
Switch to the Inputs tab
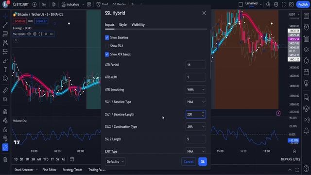109,25
